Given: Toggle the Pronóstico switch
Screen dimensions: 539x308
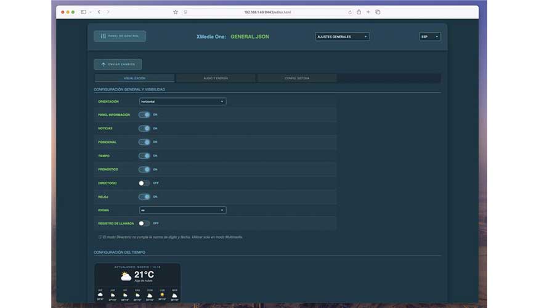Looking at the screenshot, I should 144,169.
